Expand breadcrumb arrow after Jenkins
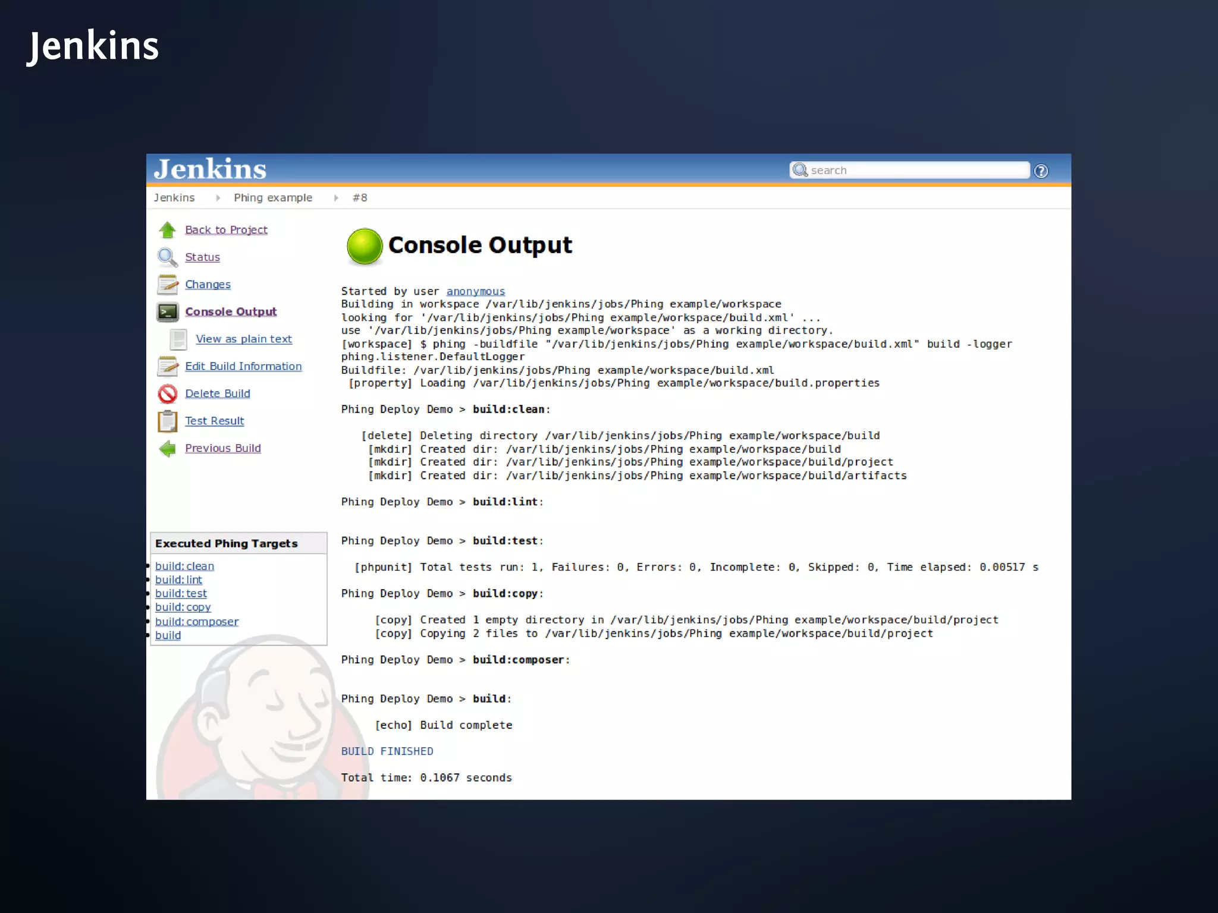Screen dimensions: 1218x913 point(218,198)
